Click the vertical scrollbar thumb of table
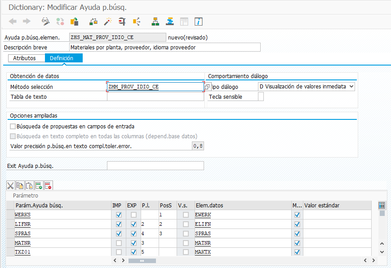Image resolution: width=391 pixels, height=268 pixels. click(382, 213)
